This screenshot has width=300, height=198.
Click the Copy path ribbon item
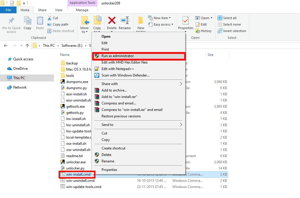[x=58, y=24]
